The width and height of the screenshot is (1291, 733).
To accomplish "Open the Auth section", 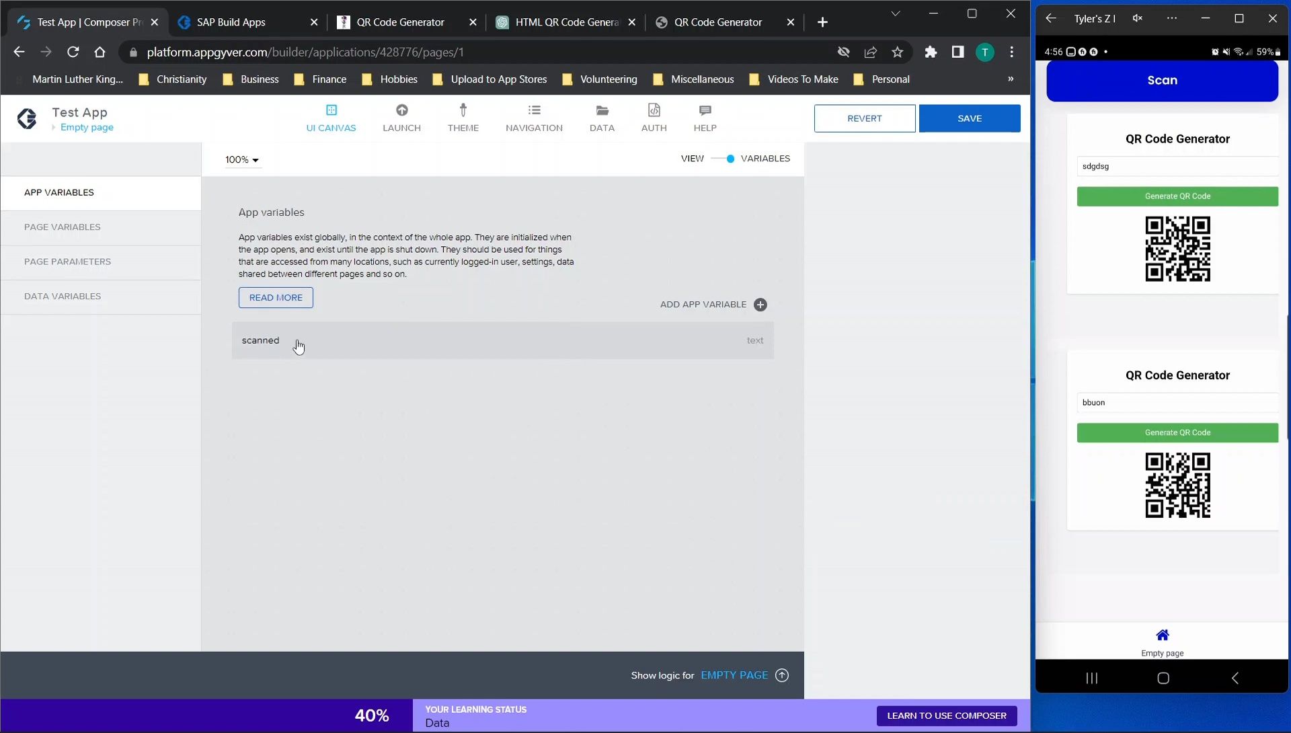I will 654,118.
